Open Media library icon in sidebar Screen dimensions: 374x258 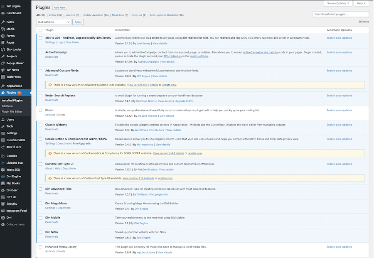coord(3,29)
